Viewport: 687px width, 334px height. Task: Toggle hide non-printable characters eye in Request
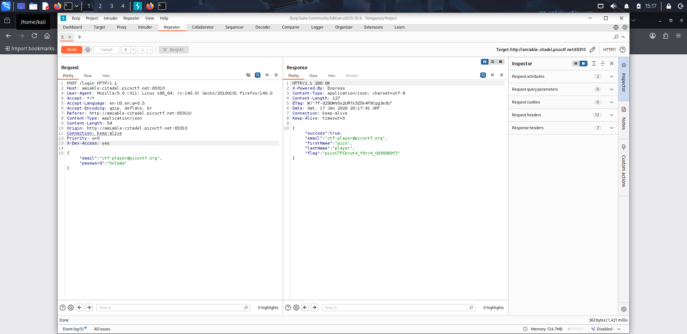[248, 75]
